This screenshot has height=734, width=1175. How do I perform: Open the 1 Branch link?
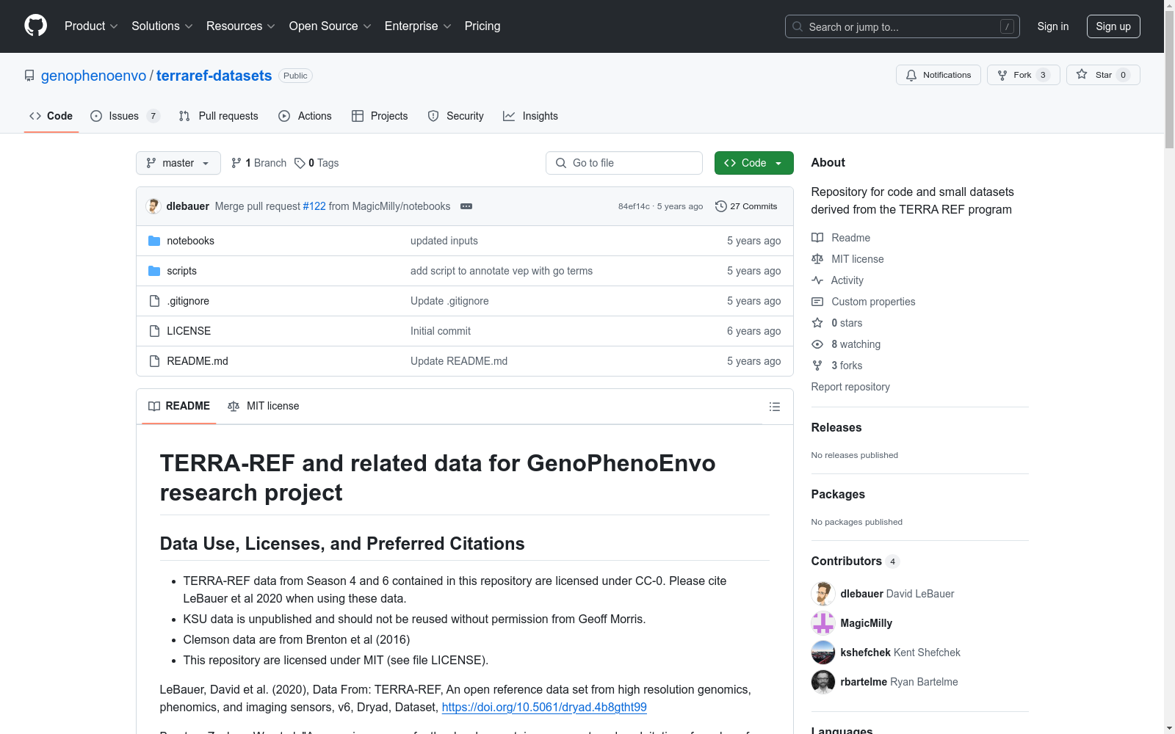coord(258,163)
